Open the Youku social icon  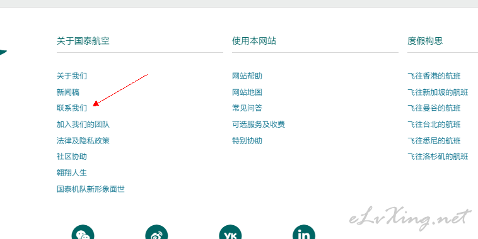(x=230, y=233)
